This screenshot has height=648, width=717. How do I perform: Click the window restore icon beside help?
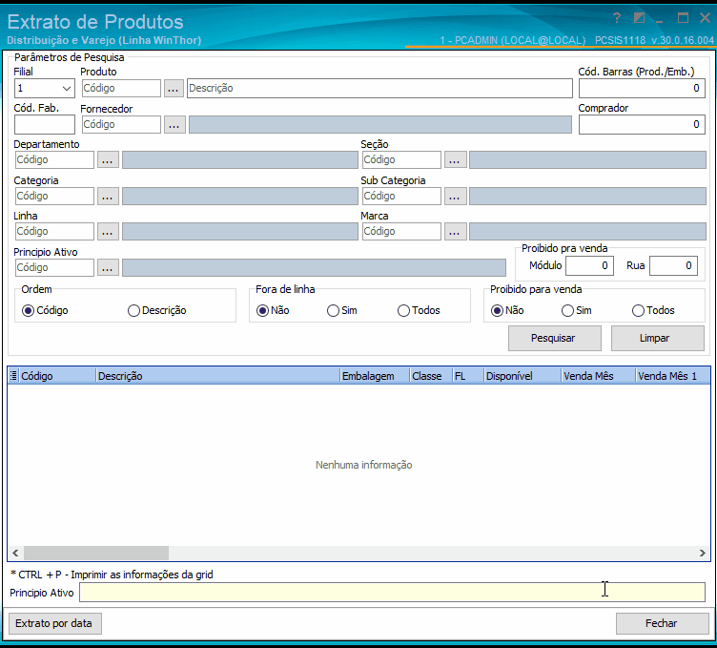pyautogui.click(x=639, y=18)
